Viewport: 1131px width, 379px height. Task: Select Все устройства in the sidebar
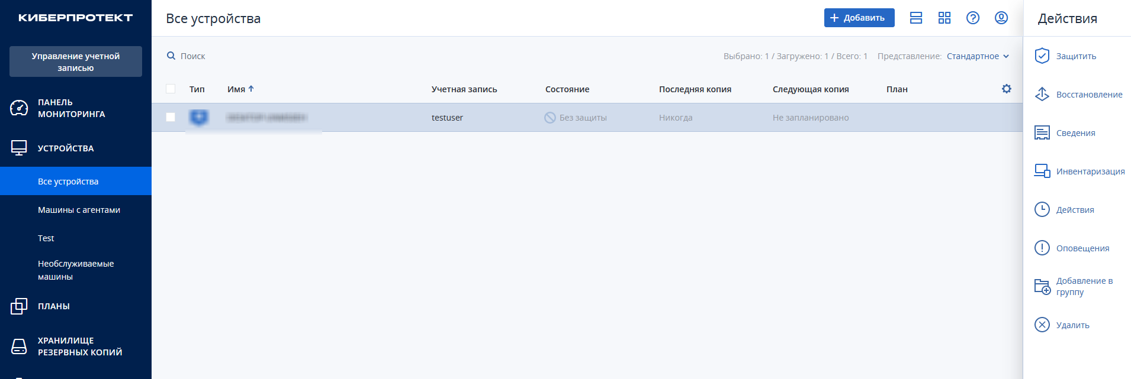76,181
